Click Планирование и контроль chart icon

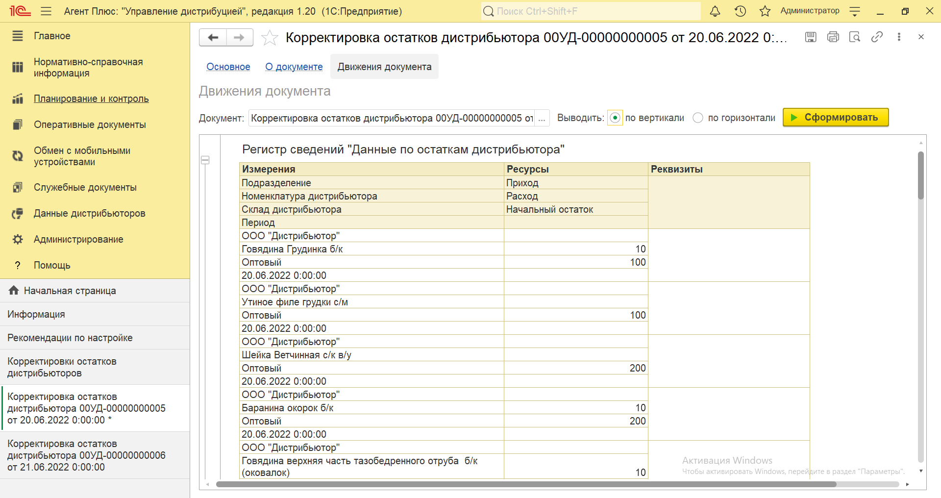(18, 99)
